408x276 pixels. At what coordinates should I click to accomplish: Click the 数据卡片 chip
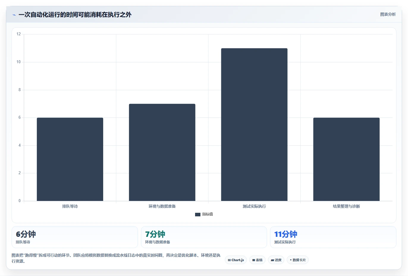[298, 260]
